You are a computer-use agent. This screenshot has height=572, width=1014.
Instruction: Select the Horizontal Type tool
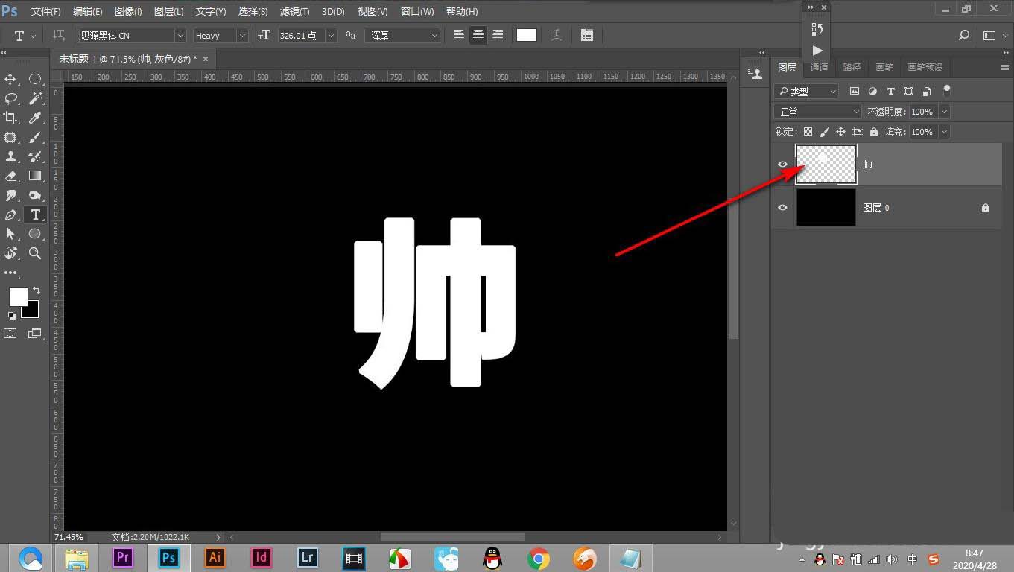[35, 214]
